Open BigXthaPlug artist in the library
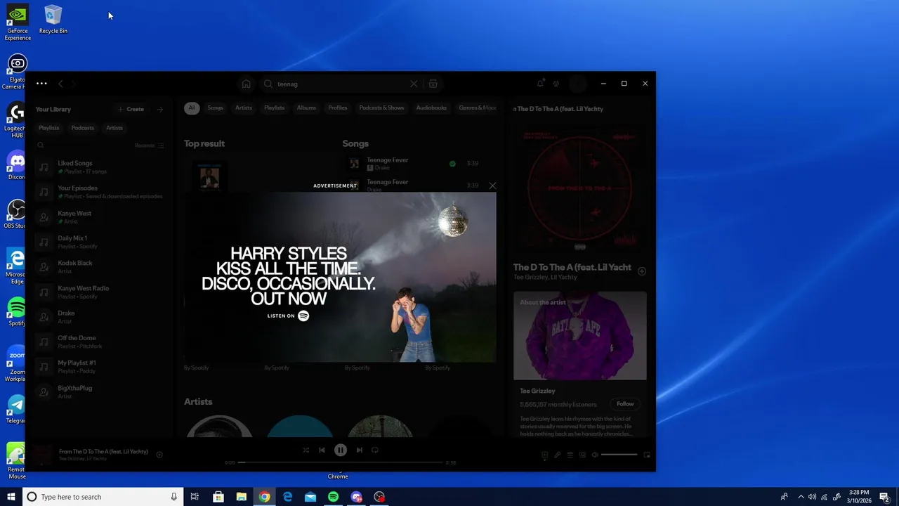899x506 pixels. 99,391
